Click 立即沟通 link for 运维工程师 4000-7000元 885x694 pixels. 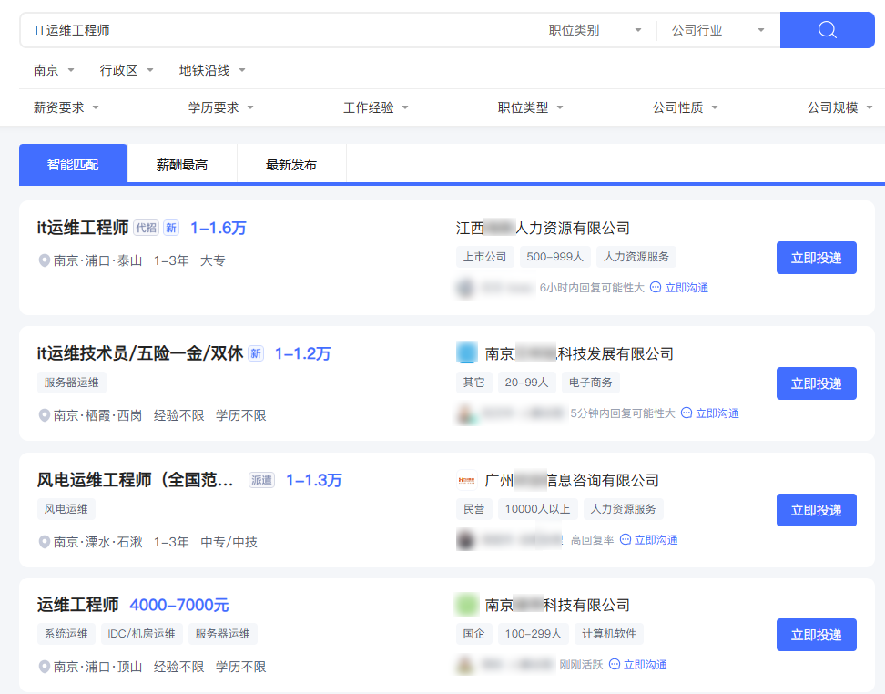point(637,665)
